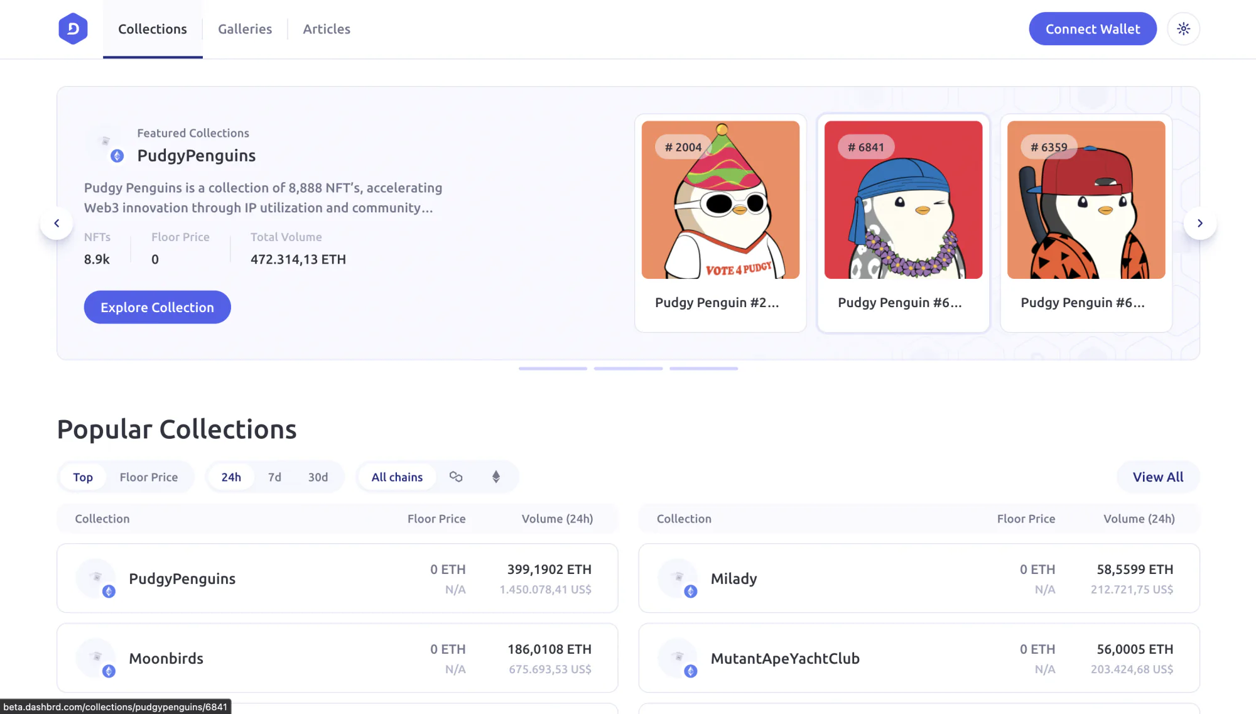
Task: Open the Articles tab
Action: [x=327, y=29]
